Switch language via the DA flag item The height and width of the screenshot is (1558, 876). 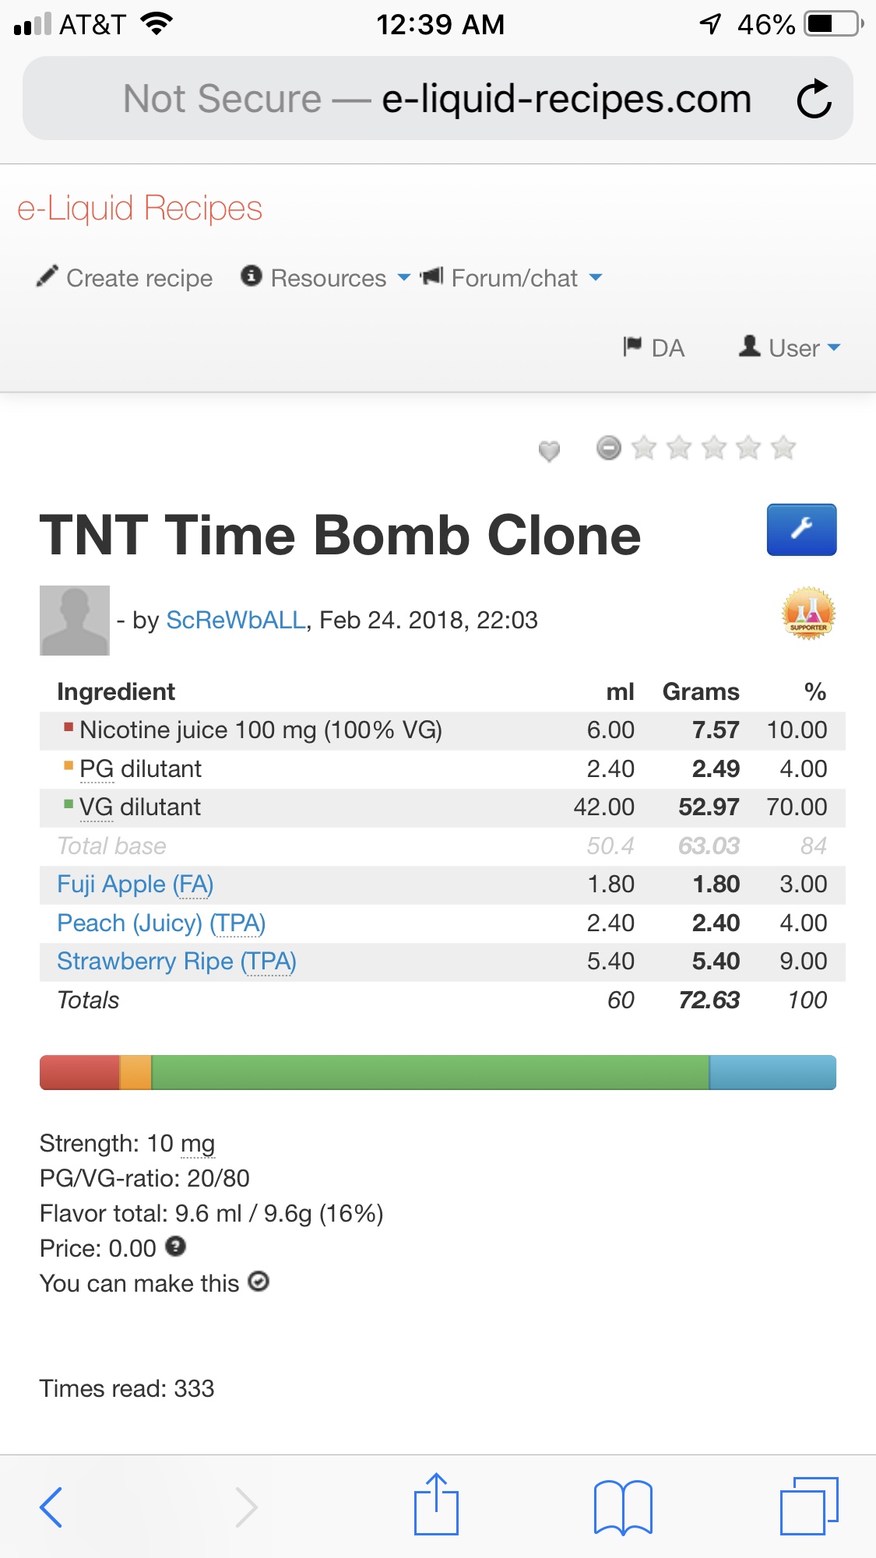654,347
